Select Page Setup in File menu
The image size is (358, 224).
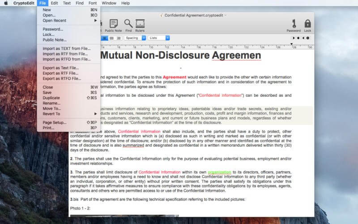point(54,122)
